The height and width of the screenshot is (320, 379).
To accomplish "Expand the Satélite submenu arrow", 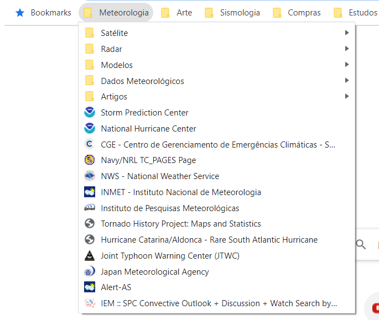I will tap(347, 33).
